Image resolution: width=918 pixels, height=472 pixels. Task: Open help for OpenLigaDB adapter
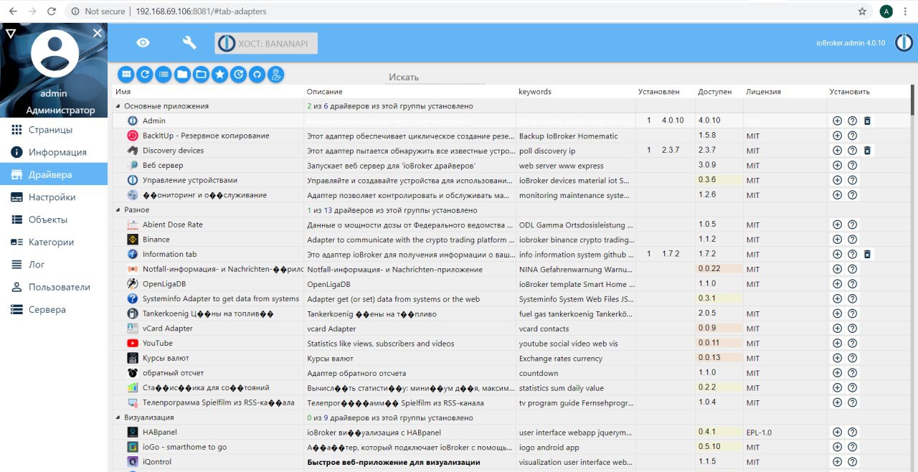pyautogui.click(x=852, y=284)
